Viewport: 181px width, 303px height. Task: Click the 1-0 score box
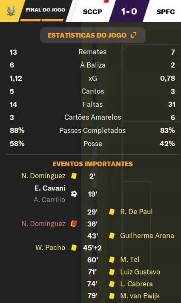pyautogui.click(x=129, y=12)
